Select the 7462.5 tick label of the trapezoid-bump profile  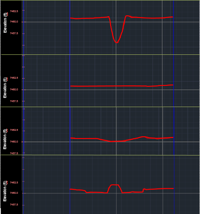(x=14, y=183)
